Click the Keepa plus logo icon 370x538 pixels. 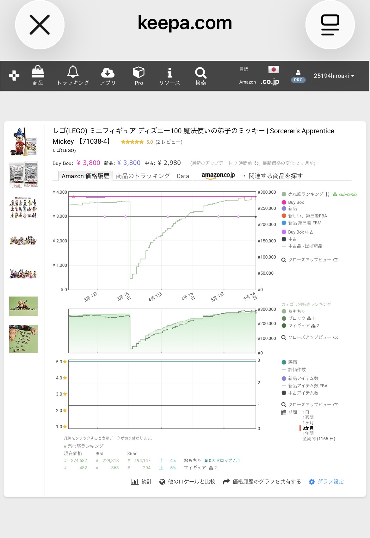point(14,76)
